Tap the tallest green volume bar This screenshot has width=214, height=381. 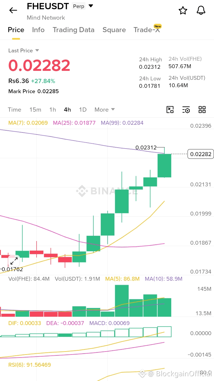[122, 301]
